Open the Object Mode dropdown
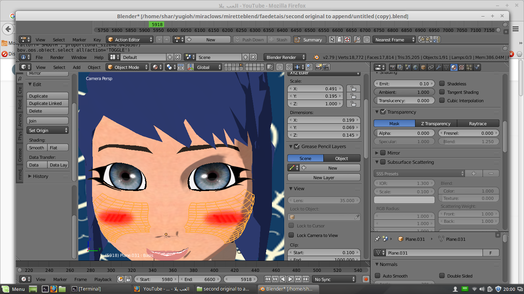This screenshot has width=524, height=294. 127,67
